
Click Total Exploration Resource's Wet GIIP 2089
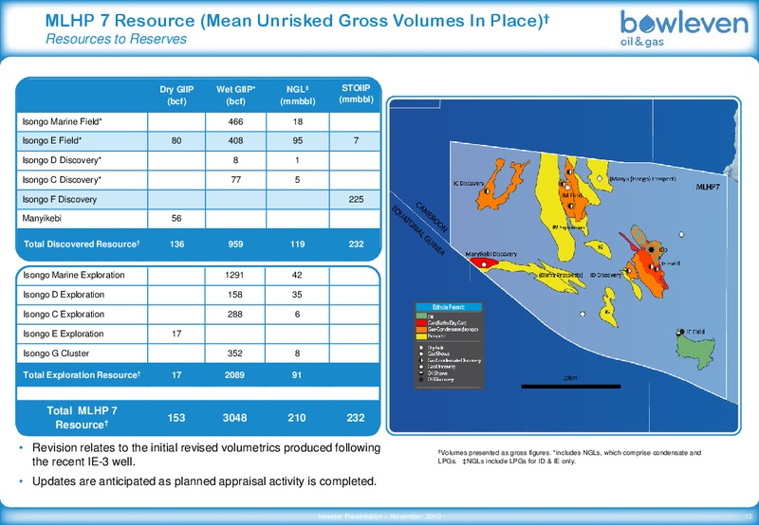[234, 375]
